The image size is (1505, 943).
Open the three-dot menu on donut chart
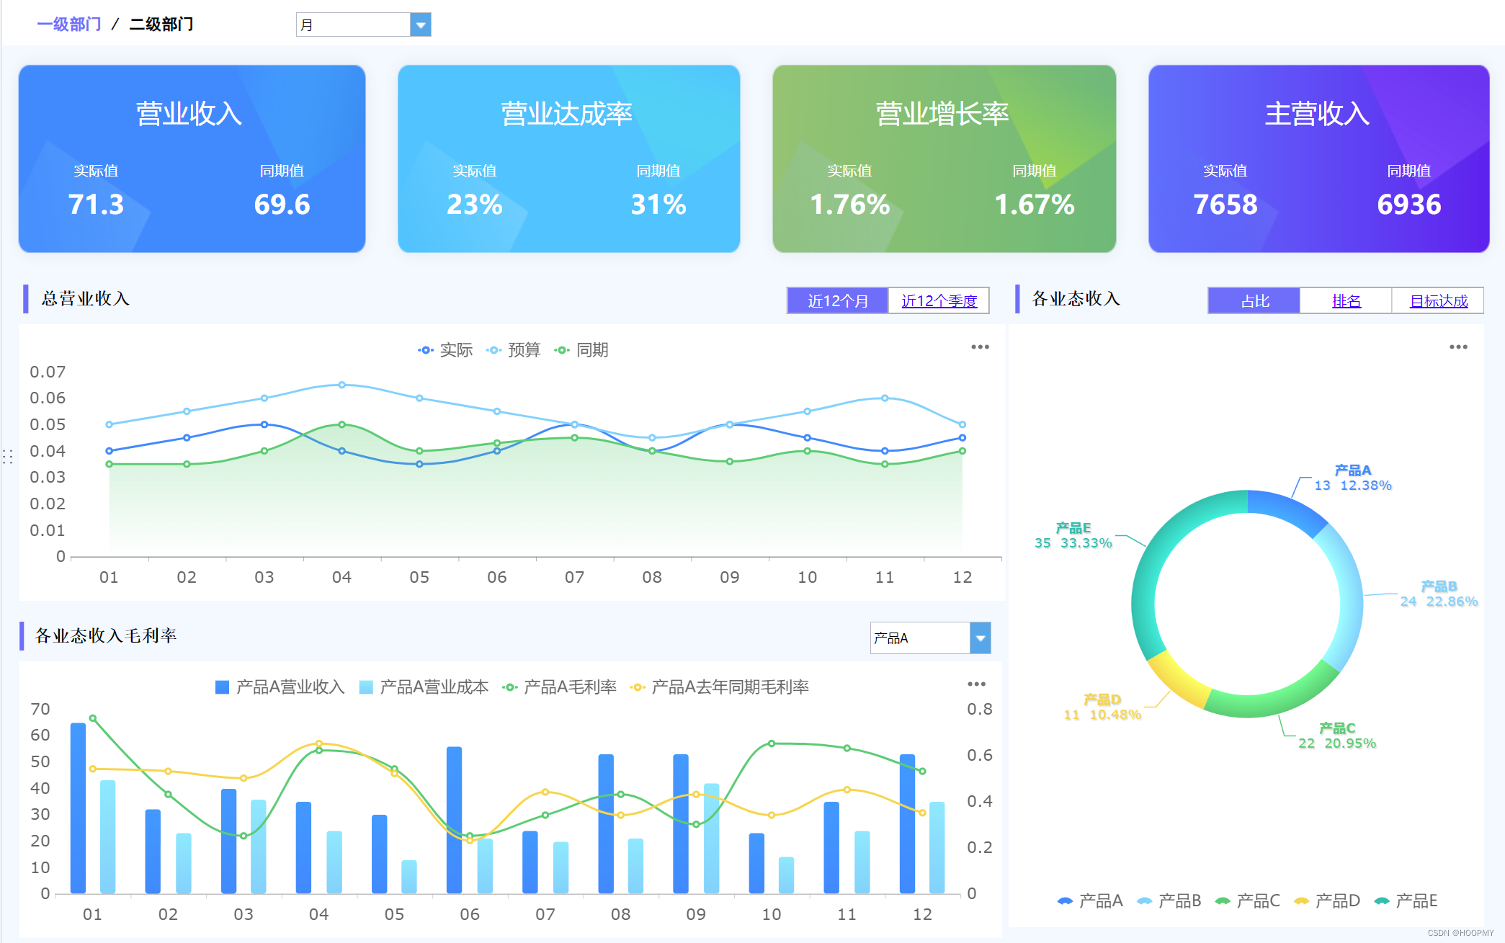(x=1458, y=347)
